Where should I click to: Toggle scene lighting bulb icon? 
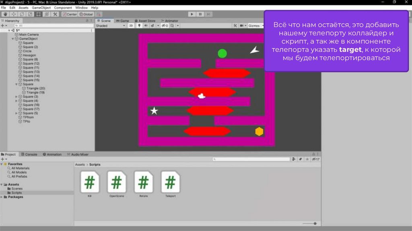139,26
